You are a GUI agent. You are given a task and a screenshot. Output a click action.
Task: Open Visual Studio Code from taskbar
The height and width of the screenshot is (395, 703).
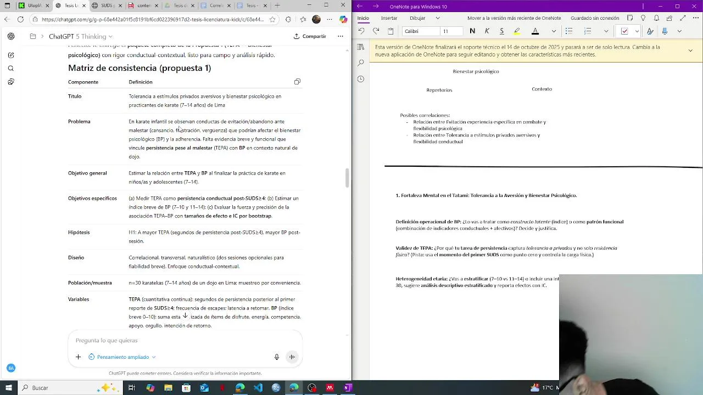coord(258,388)
